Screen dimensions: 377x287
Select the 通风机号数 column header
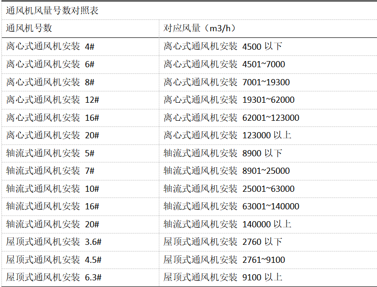pos(29,28)
